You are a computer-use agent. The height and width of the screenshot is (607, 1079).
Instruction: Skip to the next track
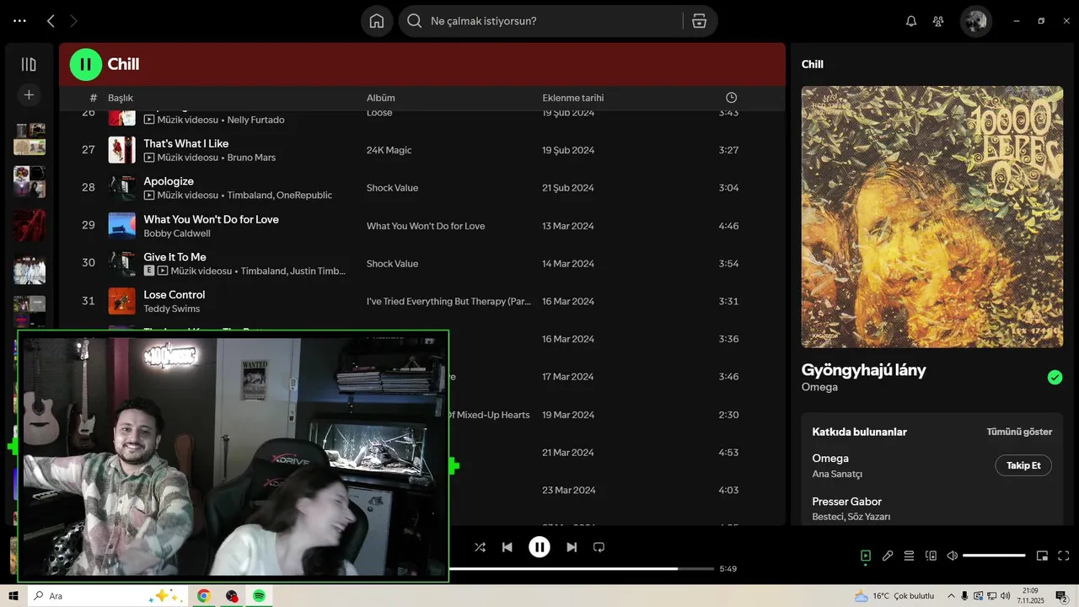click(x=572, y=547)
